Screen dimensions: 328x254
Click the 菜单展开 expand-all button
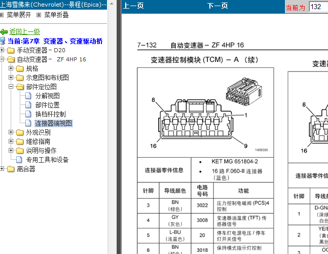tap(19, 15)
